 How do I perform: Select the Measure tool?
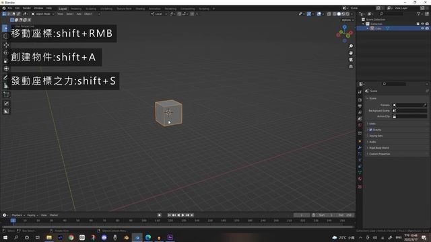[6, 85]
